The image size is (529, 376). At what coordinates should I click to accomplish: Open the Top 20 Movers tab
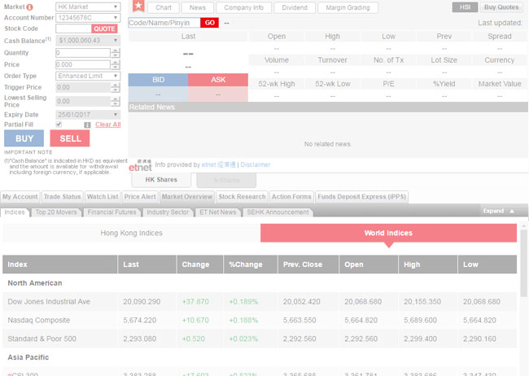[x=56, y=212]
